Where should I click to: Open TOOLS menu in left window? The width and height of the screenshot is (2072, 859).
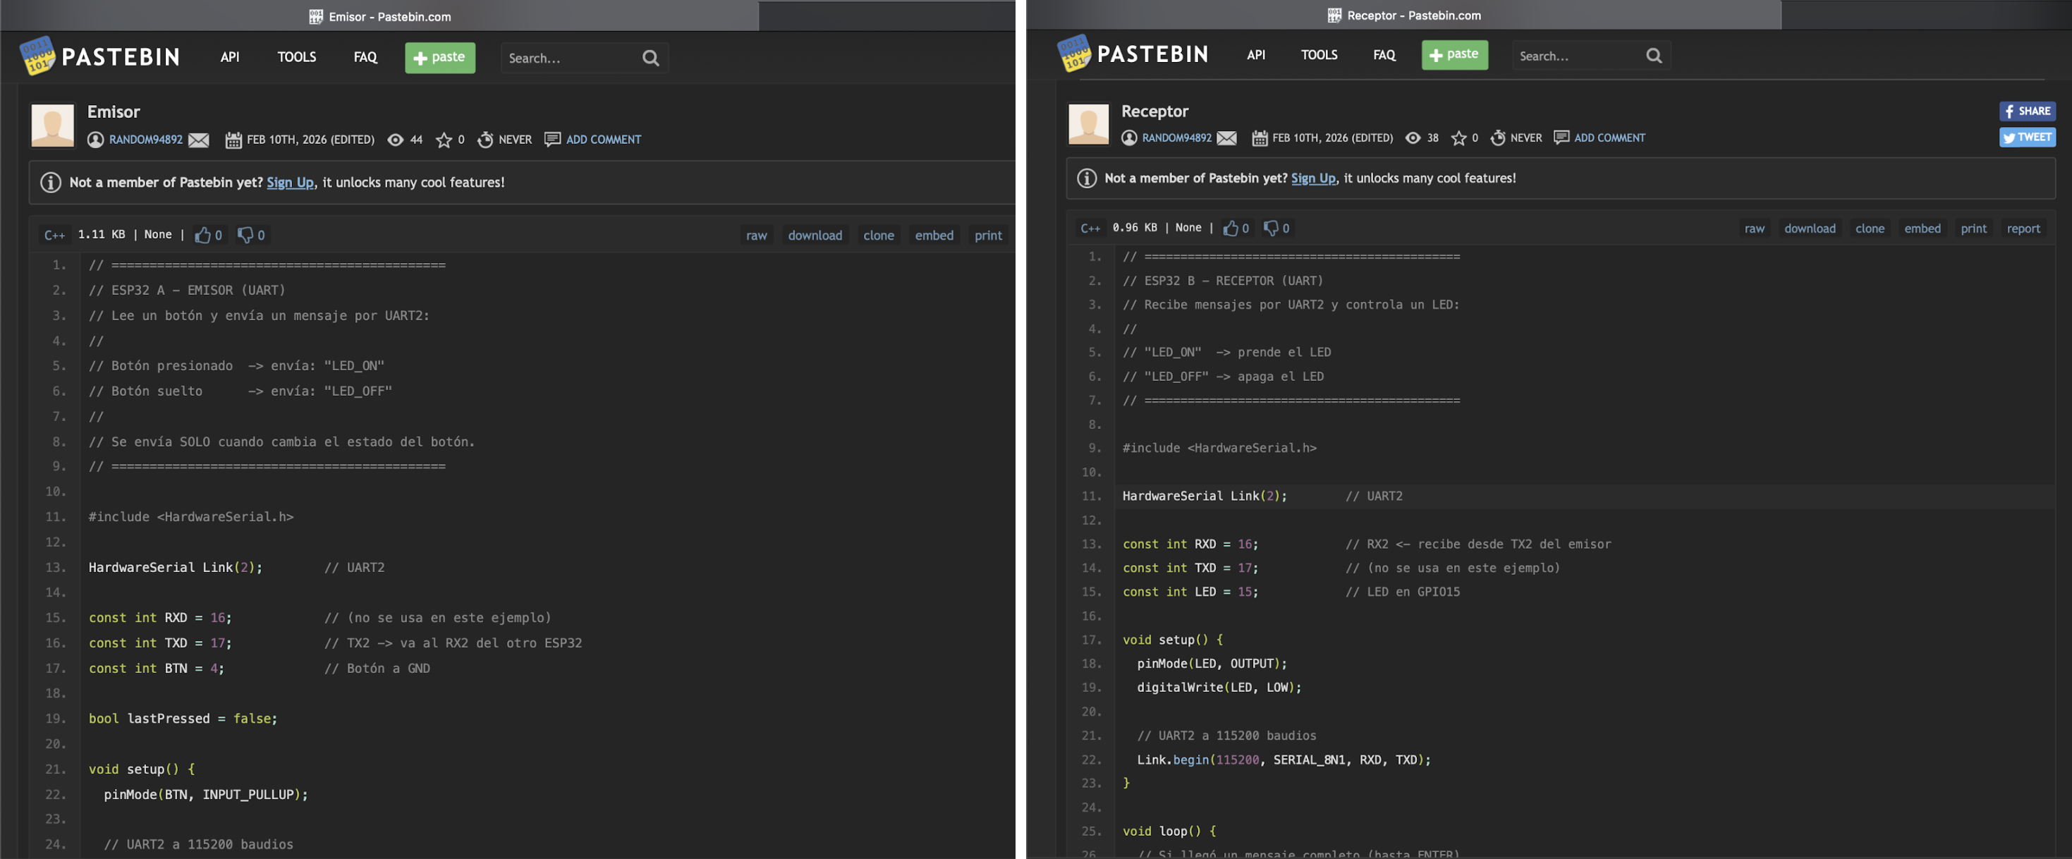pos(296,57)
